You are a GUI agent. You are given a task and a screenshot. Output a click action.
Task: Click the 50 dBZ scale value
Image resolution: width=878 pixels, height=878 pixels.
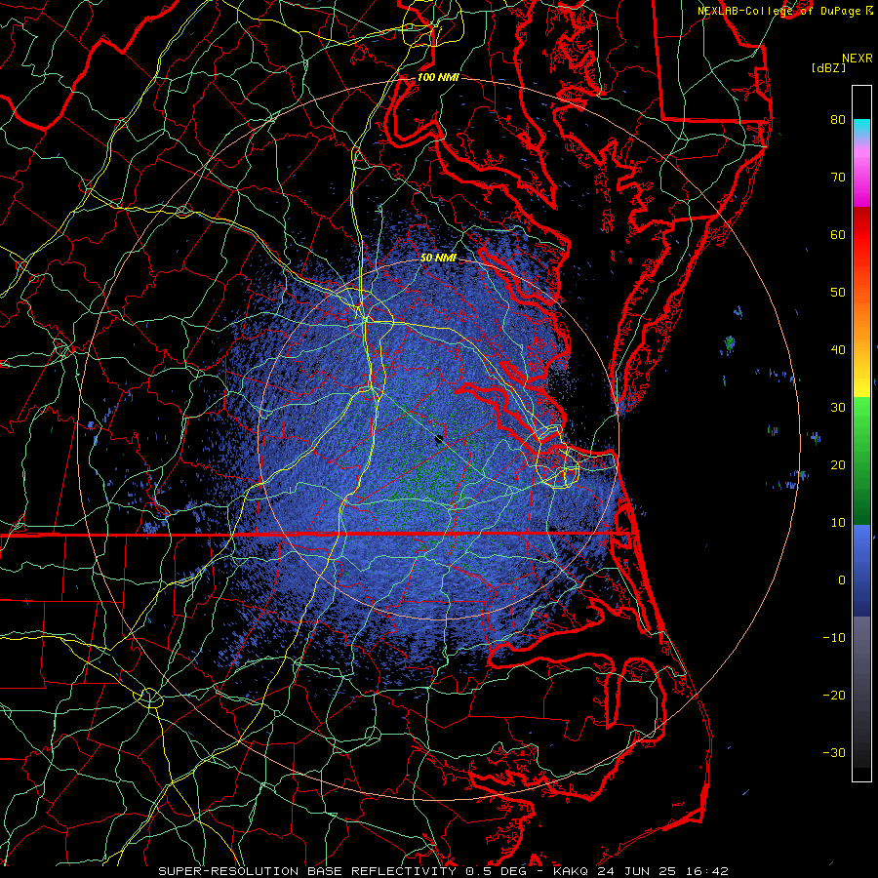click(838, 293)
